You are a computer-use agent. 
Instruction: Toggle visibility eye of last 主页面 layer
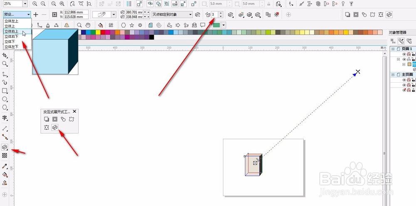(404, 90)
